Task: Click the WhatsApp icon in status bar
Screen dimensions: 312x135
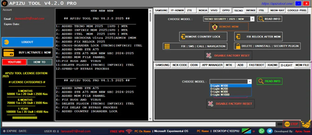Action: tap(261, 131)
